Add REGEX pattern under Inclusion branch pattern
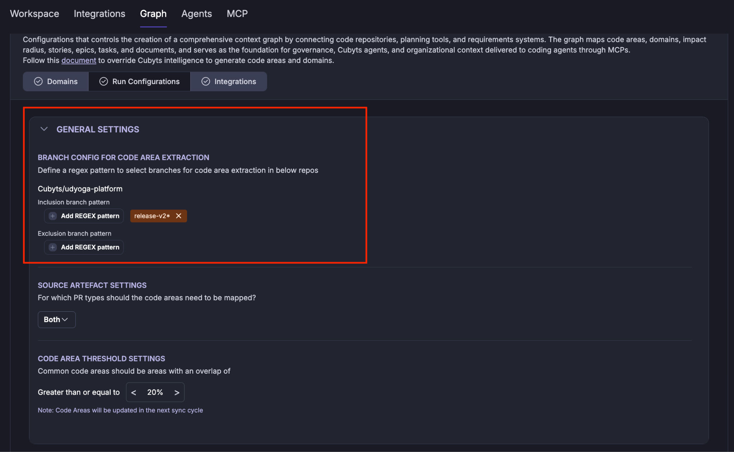734x452 pixels. click(x=84, y=216)
